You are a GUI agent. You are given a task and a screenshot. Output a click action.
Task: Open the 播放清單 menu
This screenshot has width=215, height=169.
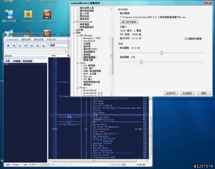(x=39, y=40)
